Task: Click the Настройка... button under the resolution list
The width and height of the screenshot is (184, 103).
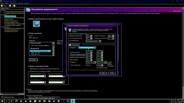Action: point(33,60)
